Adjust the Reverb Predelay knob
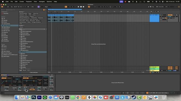The width and height of the screenshot is (181, 101). point(7,89)
